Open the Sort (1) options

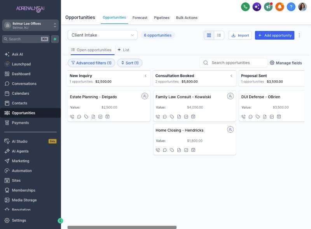click(x=130, y=63)
